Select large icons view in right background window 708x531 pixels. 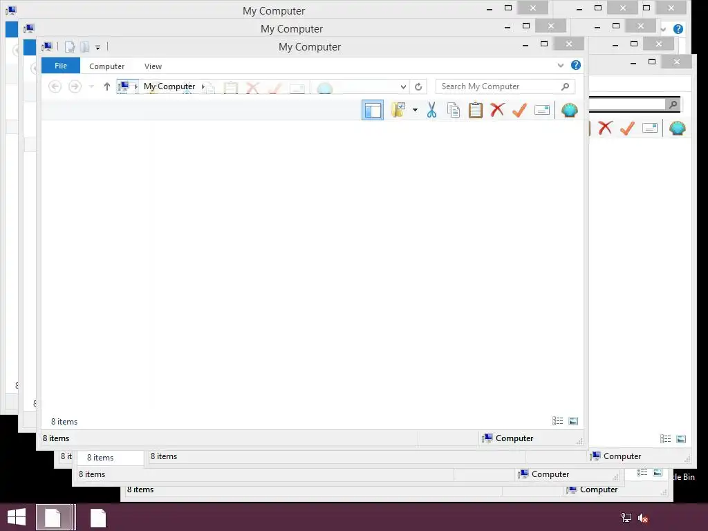(681, 439)
